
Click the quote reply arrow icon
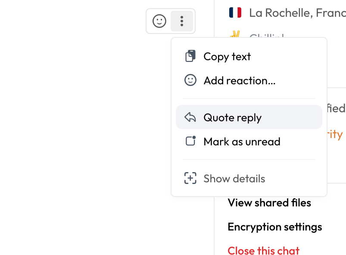(x=190, y=117)
